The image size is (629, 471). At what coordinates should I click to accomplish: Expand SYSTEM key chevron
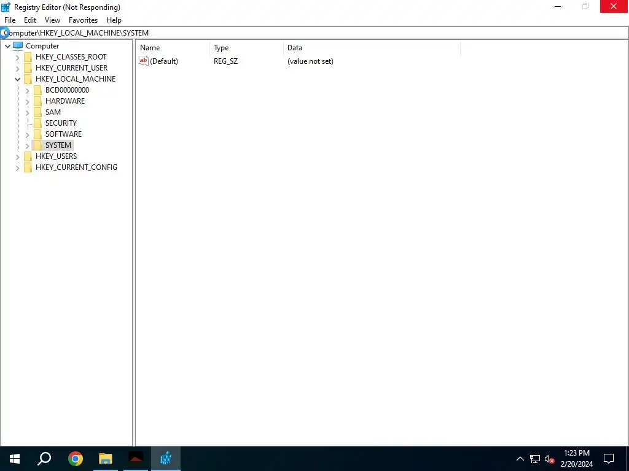tap(27, 146)
